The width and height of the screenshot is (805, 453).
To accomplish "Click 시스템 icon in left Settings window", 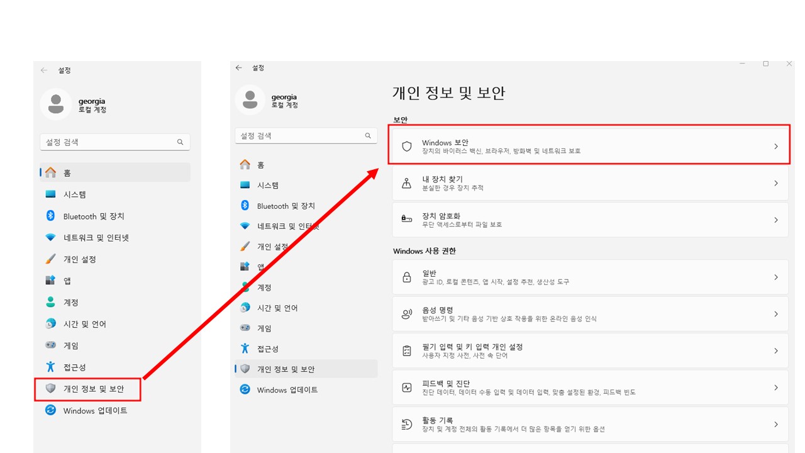I will pos(51,194).
